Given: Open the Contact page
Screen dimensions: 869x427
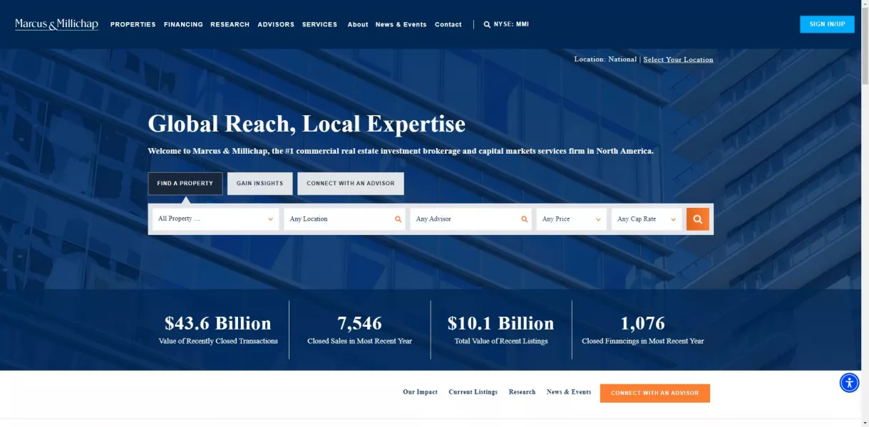Looking at the screenshot, I should (x=448, y=24).
